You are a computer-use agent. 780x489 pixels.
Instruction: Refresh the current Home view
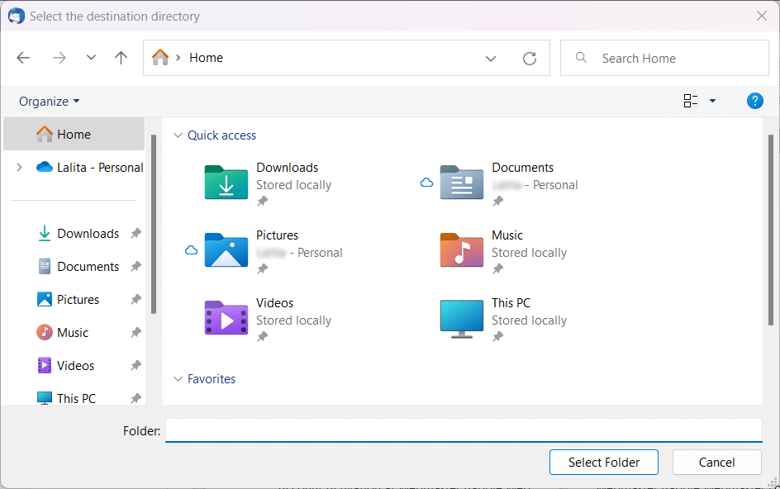pos(530,58)
